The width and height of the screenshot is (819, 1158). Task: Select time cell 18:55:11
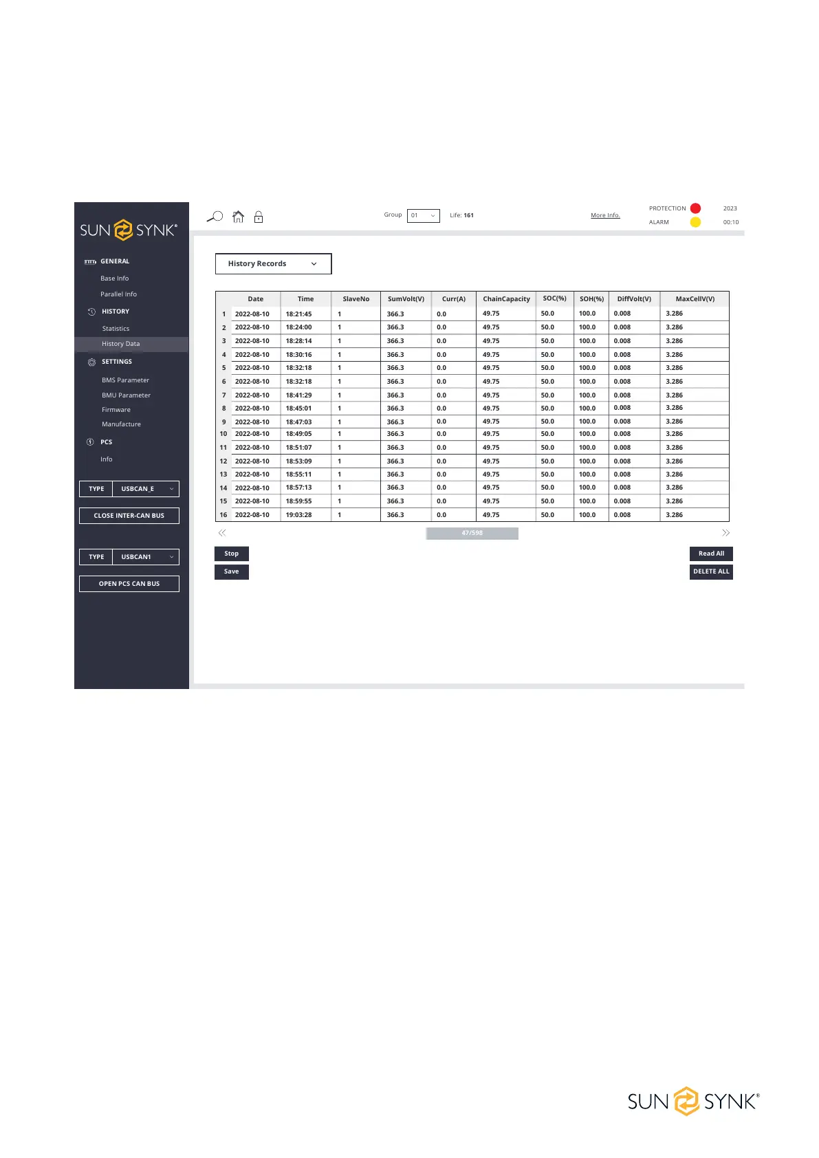click(305, 474)
